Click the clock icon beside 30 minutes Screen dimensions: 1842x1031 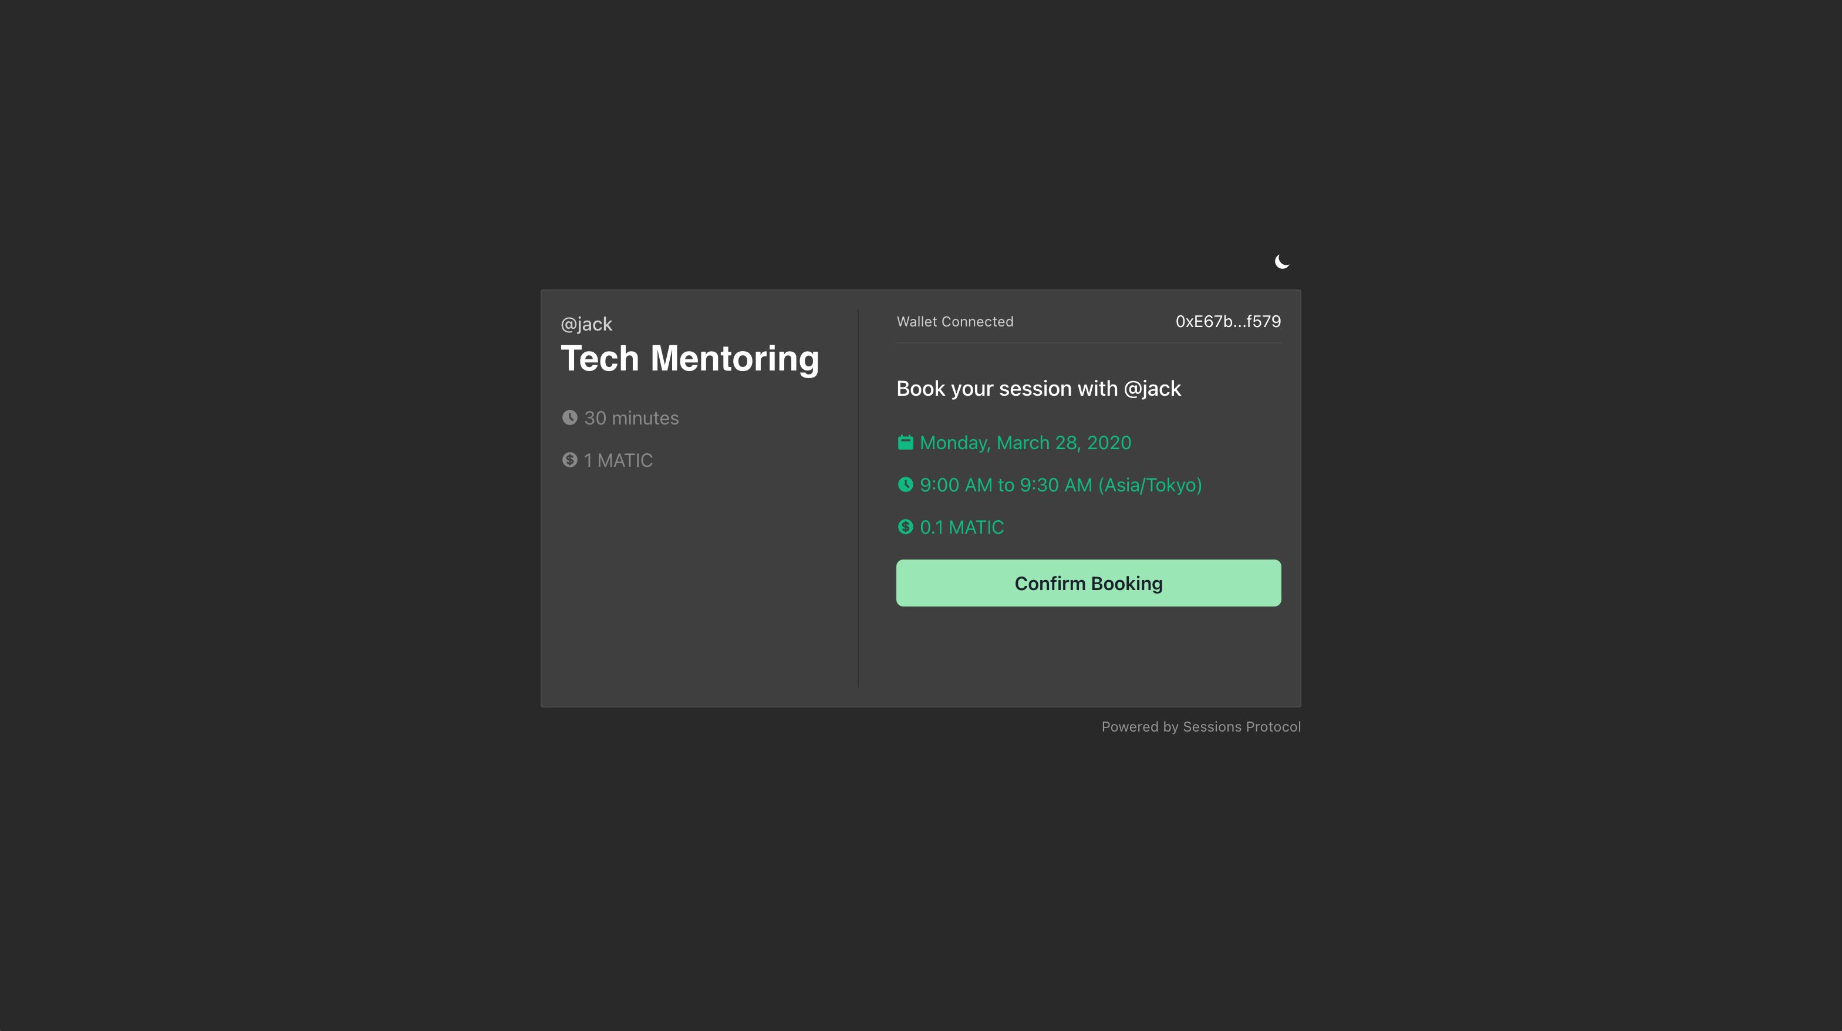[570, 417]
